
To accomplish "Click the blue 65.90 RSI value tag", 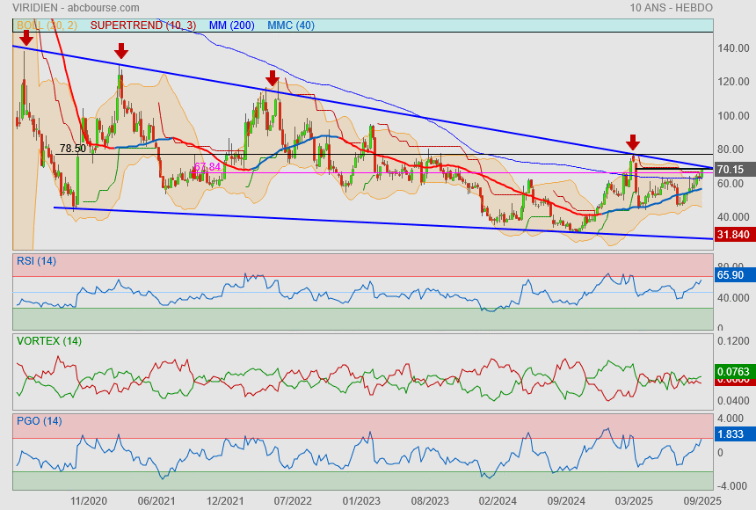I will (731, 275).
